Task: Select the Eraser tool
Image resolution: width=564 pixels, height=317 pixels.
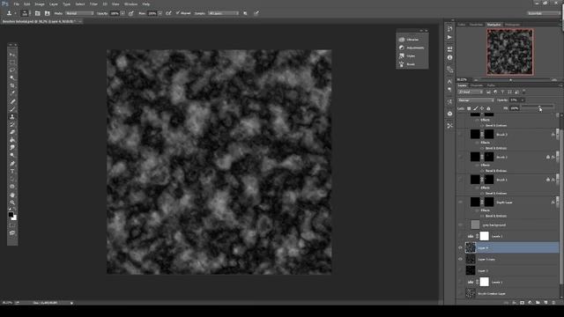Action: coord(12,132)
